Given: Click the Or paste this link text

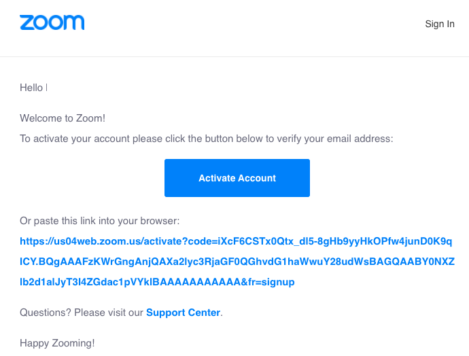Looking at the screenshot, I should [x=100, y=221].
